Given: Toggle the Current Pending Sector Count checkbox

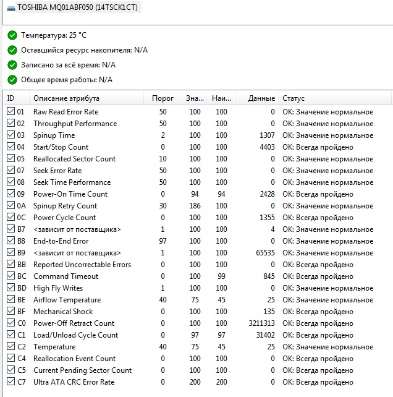Looking at the screenshot, I should tap(11, 370).
